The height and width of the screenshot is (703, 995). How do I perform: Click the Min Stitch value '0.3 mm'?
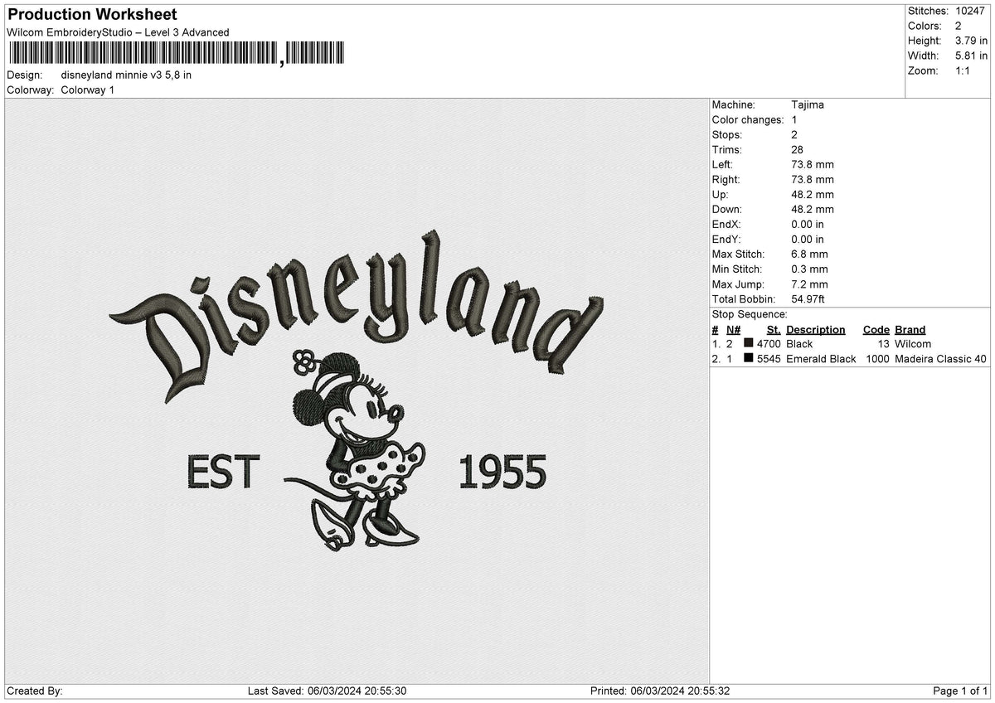(810, 269)
